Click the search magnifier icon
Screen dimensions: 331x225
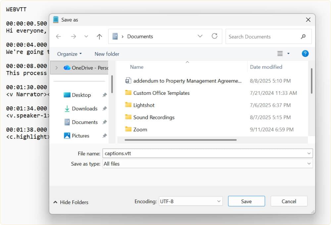tap(303, 36)
